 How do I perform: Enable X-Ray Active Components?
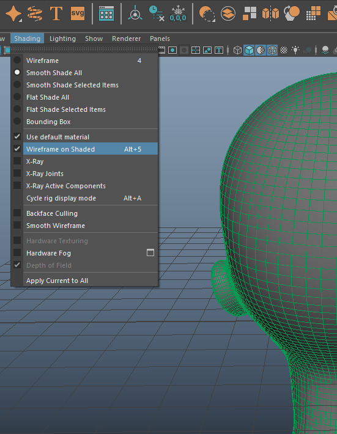click(84, 185)
